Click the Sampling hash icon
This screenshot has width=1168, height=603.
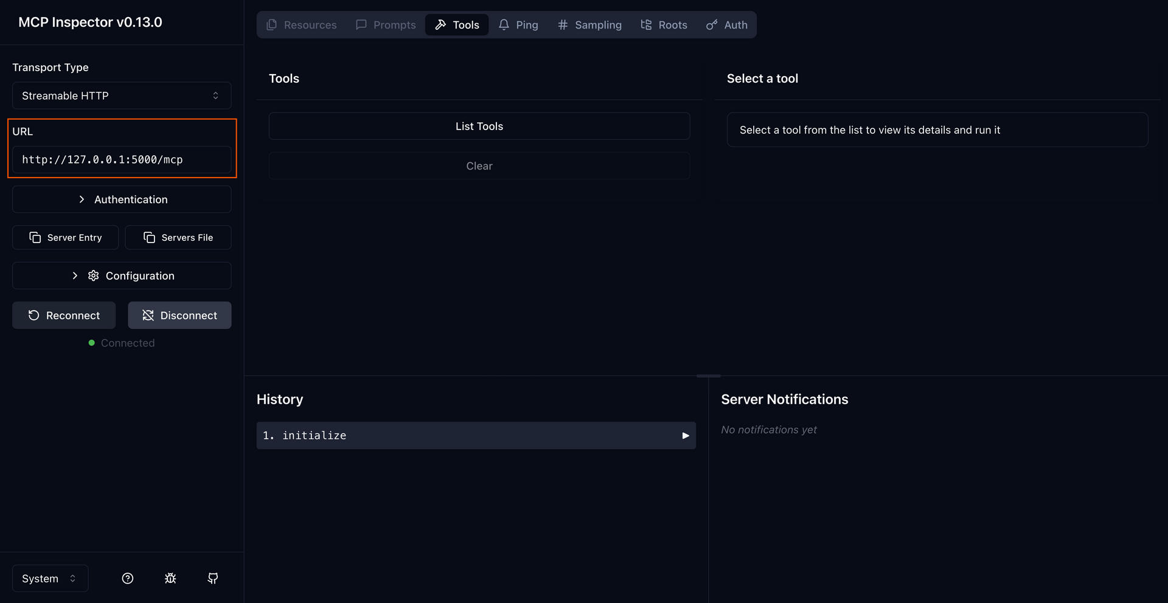tap(561, 24)
